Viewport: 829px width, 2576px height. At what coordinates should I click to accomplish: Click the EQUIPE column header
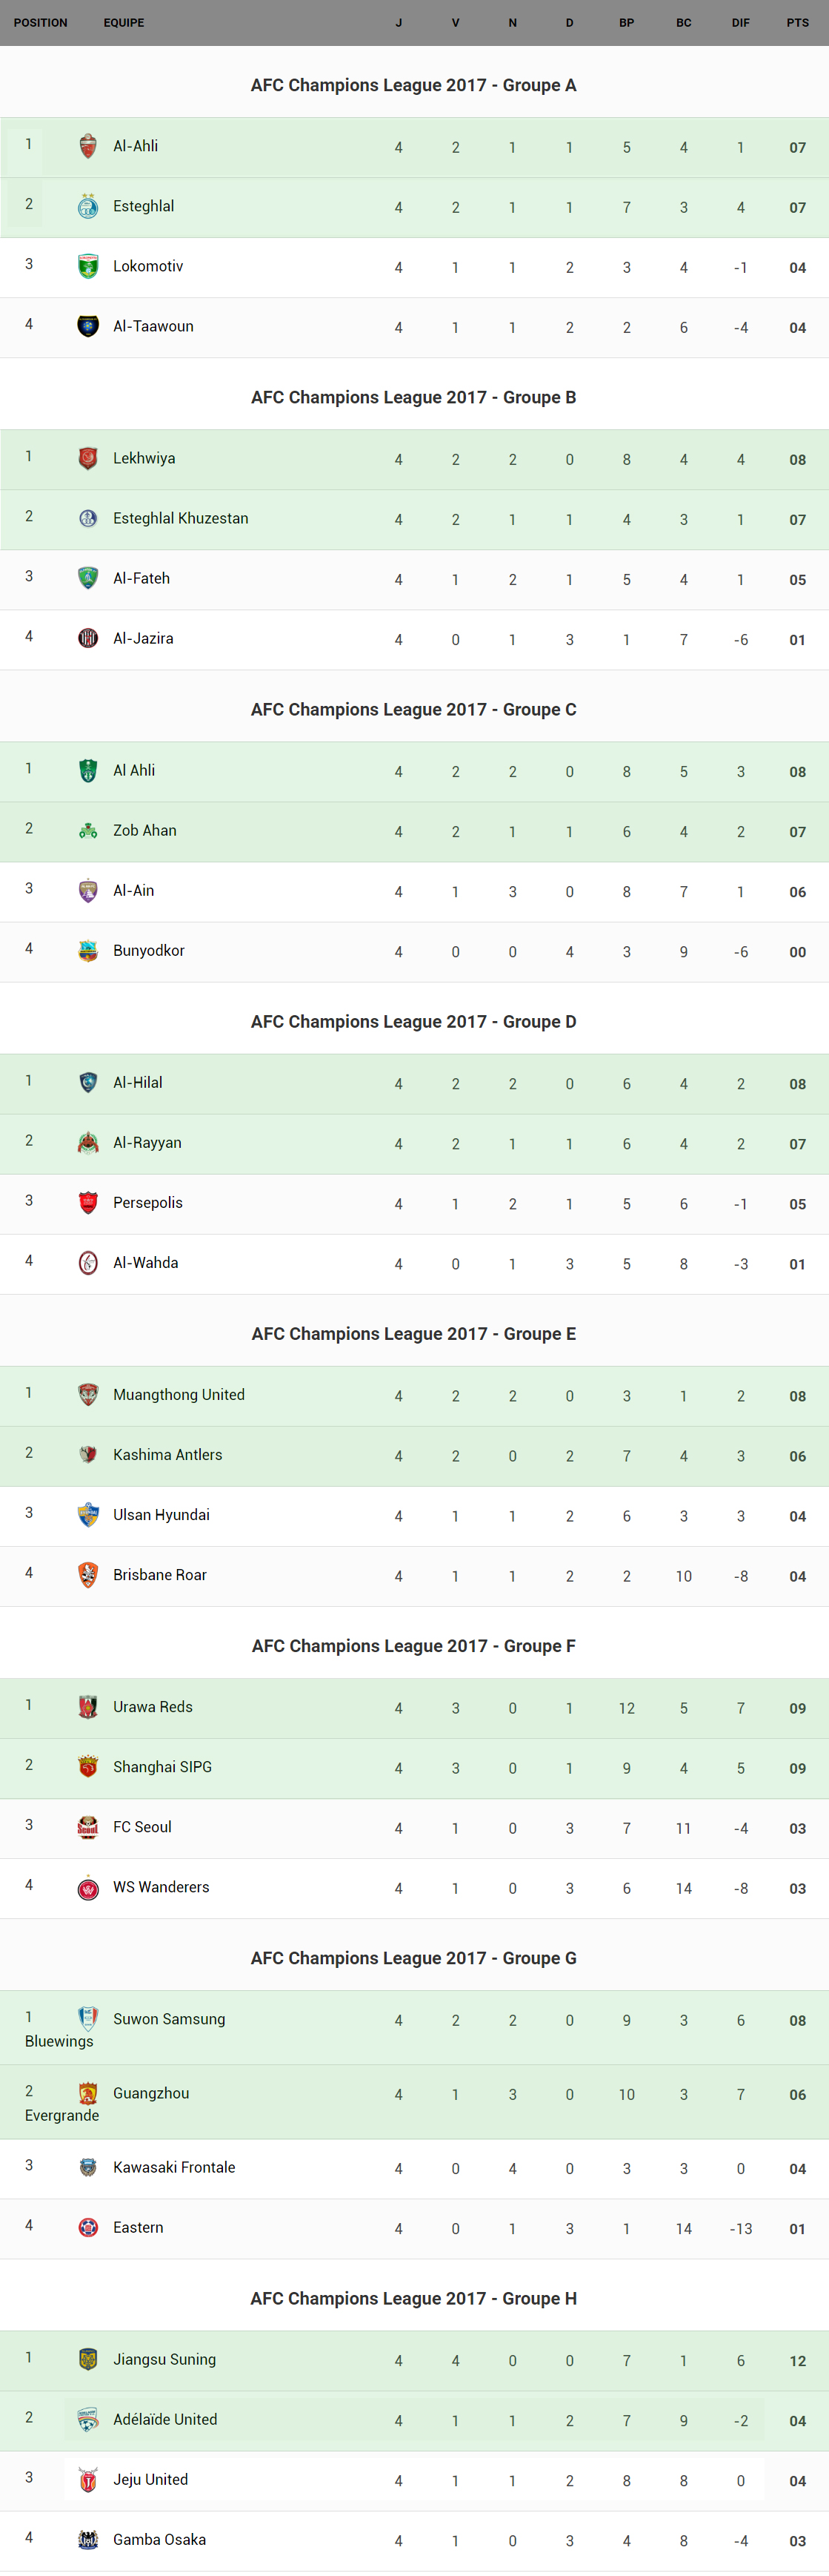[124, 22]
